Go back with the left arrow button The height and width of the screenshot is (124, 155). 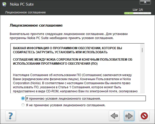click(114, 116)
